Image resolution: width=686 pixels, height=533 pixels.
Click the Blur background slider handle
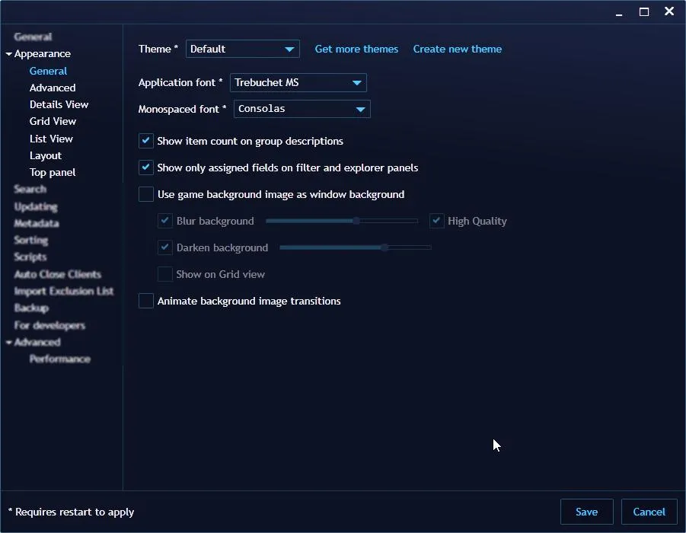(356, 221)
